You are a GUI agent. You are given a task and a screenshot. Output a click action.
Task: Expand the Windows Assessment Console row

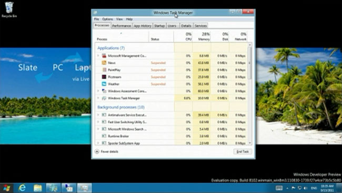[98, 91]
